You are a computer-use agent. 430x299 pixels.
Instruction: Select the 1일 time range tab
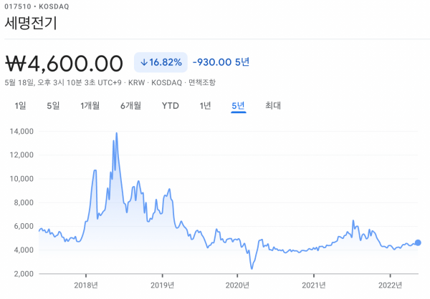[x=20, y=106]
